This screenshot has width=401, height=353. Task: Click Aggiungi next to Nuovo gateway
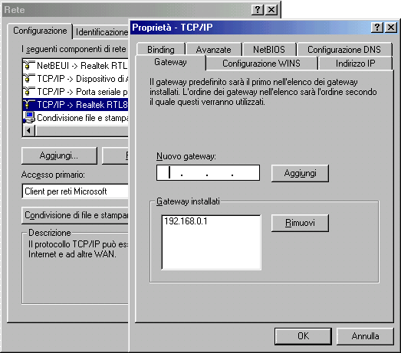[300, 173]
